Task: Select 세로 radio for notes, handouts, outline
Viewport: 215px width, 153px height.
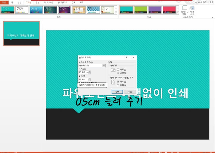Action: tap(118, 82)
